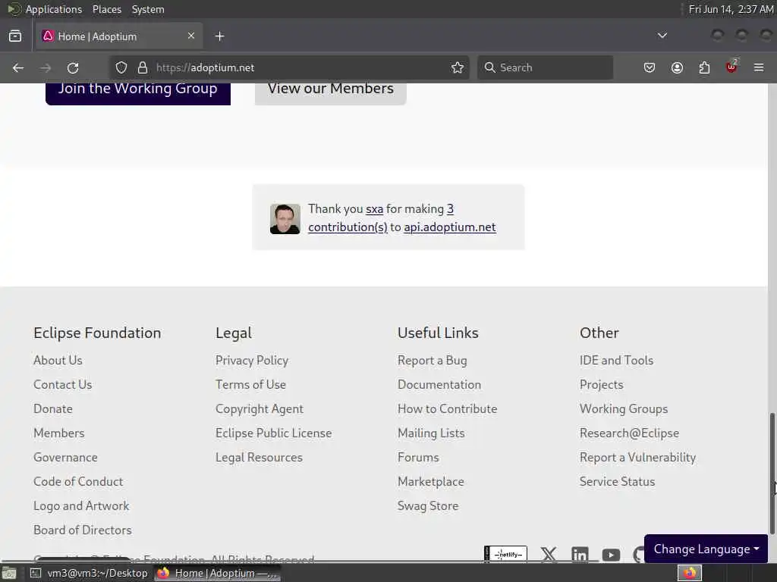Viewport: 777px width, 582px height.
Task: Switch to vm3@vm3:~/Desktop terminal taskbar item
Action: pos(90,573)
